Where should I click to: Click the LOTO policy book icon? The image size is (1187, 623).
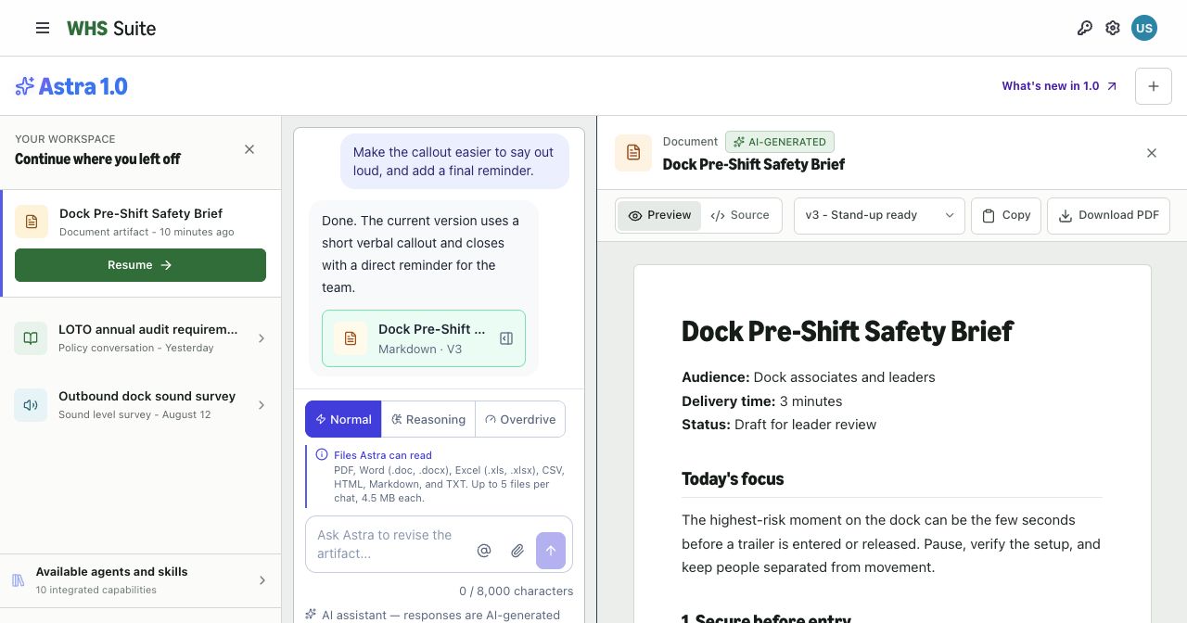pos(31,337)
